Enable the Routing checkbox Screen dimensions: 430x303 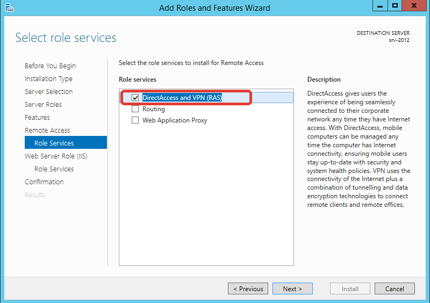point(135,109)
